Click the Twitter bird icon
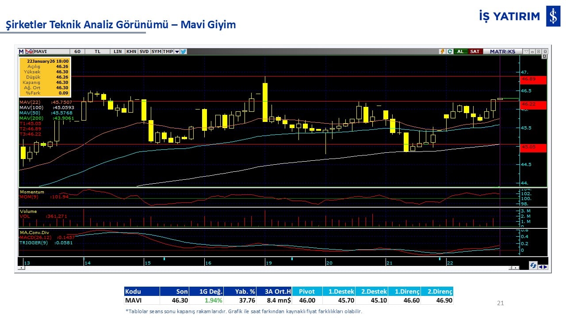 (184, 52)
